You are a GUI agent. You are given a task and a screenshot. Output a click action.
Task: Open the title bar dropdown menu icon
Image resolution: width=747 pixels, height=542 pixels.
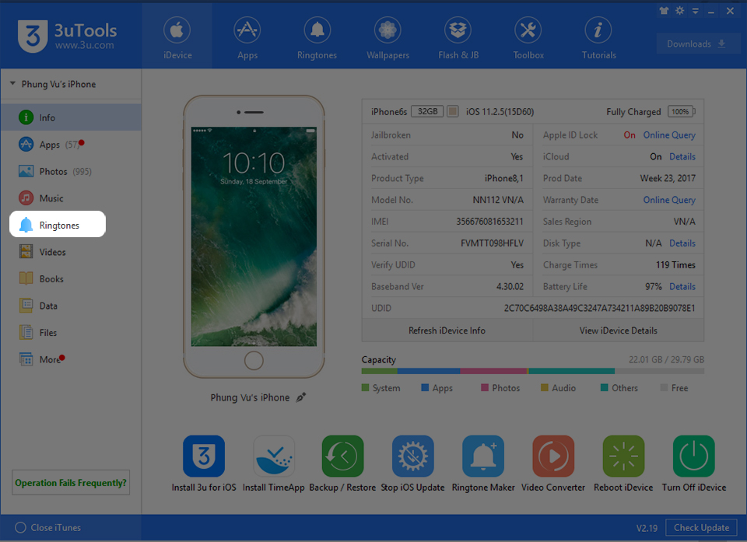696,11
